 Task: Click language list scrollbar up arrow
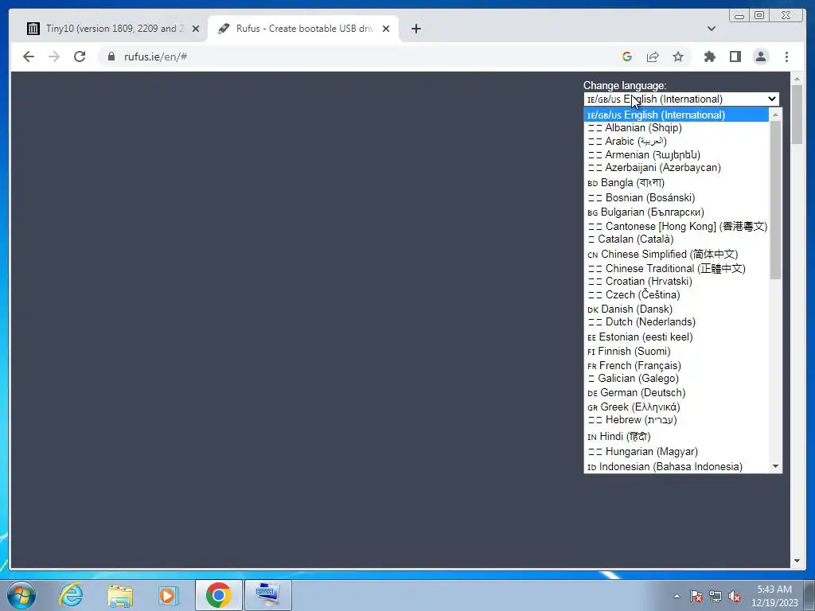tap(775, 115)
